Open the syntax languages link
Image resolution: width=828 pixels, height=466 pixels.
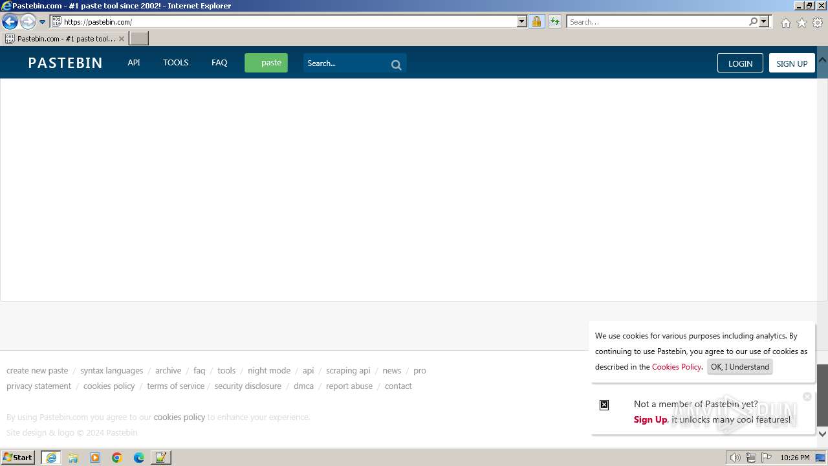point(111,371)
